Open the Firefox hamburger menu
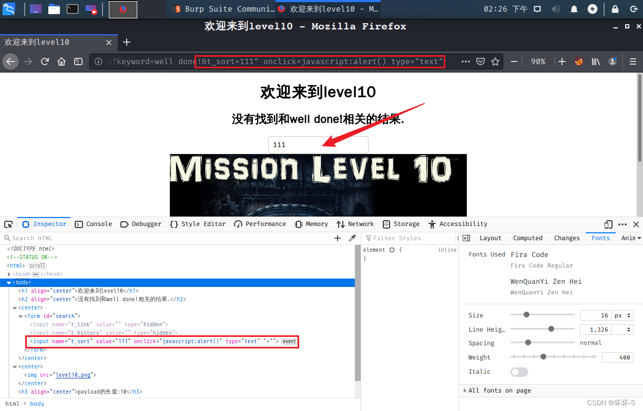The height and width of the screenshot is (411, 643). pyautogui.click(x=633, y=61)
